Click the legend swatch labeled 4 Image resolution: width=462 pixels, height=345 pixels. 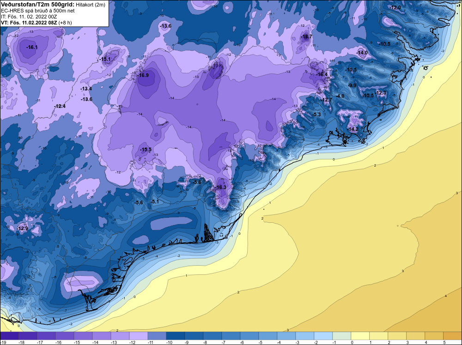[x=434, y=336]
